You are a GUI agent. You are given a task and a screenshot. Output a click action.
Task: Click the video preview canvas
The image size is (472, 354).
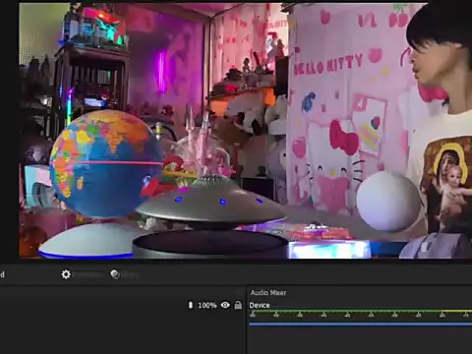[246, 131]
